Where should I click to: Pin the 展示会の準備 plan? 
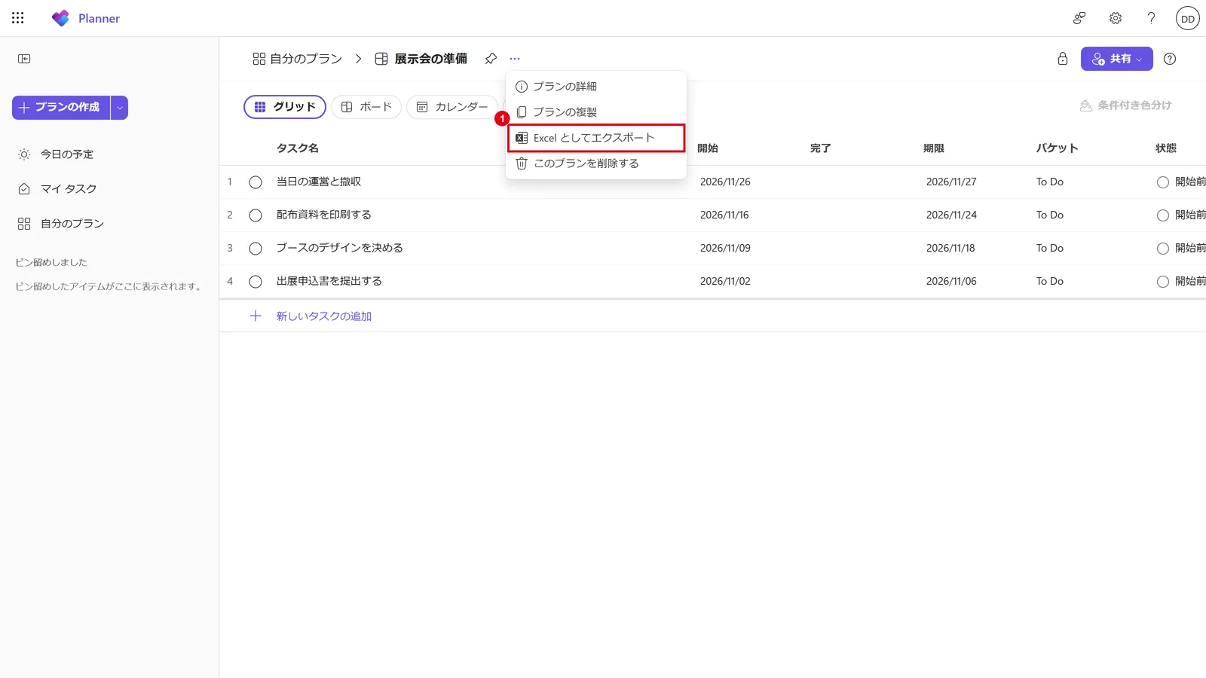pyautogui.click(x=491, y=59)
